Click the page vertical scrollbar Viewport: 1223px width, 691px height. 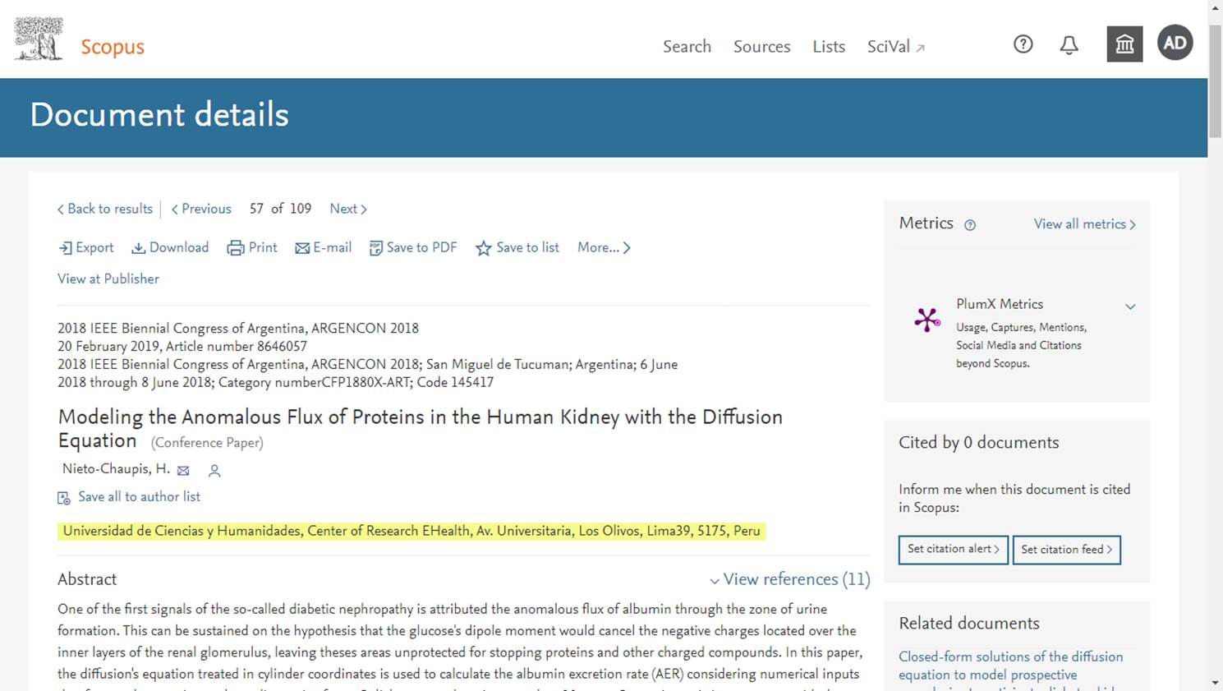1215,345
